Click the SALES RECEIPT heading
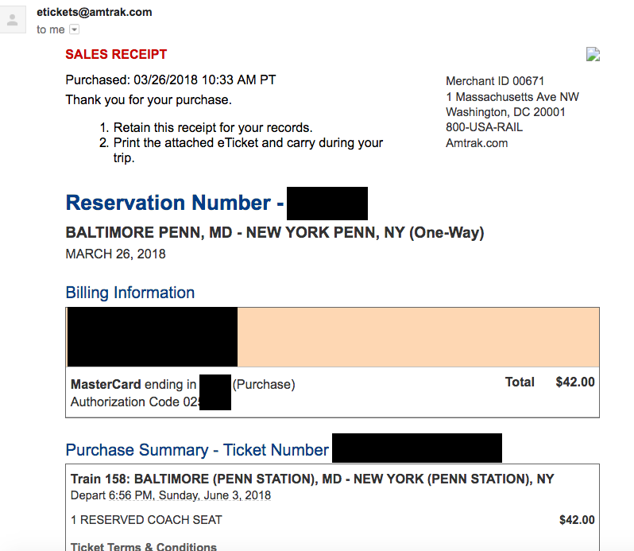This screenshot has height=551, width=634. (x=116, y=54)
